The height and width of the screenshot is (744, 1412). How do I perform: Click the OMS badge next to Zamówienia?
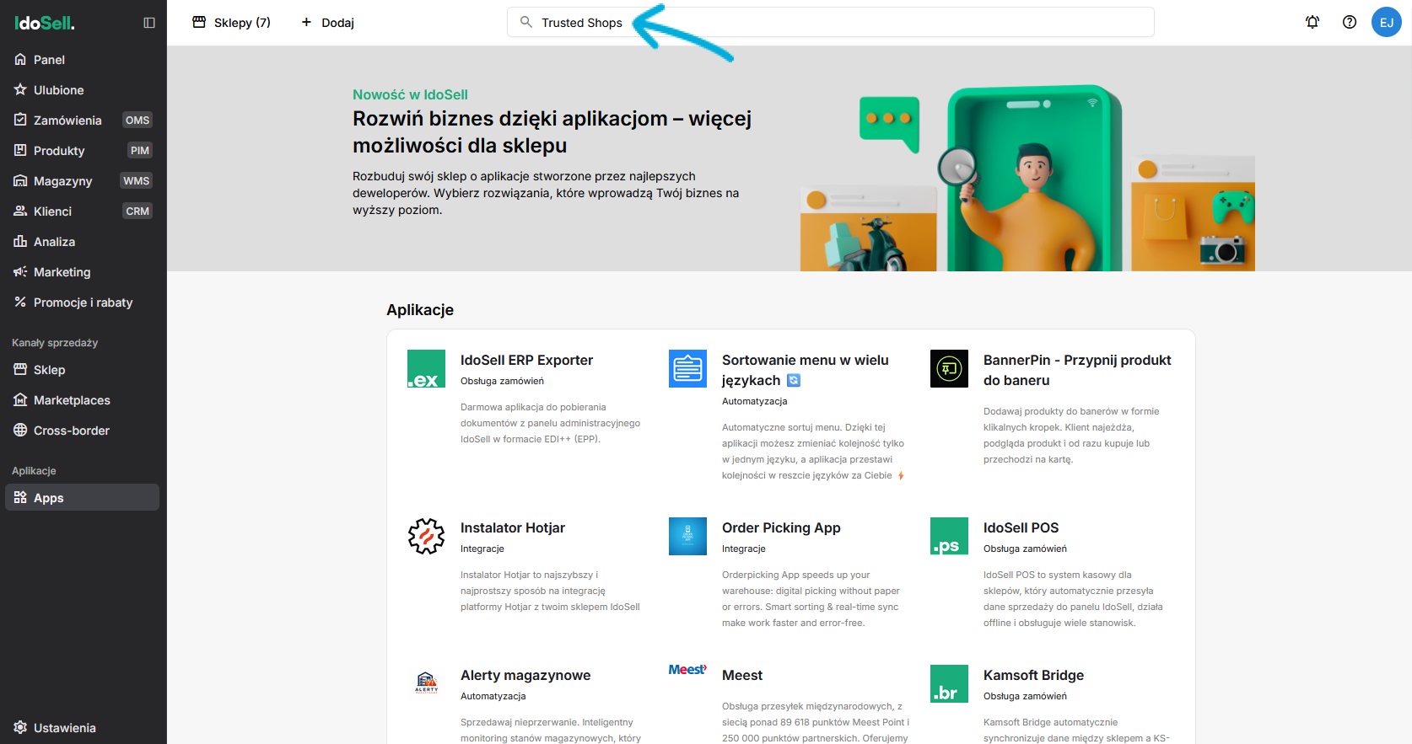click(x=137, y=120)
